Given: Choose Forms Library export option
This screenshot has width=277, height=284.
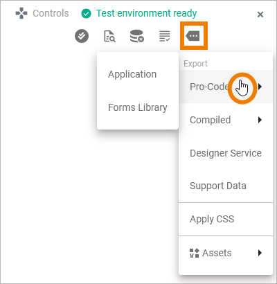Looking at the screenshot, I should pos(138,107).
